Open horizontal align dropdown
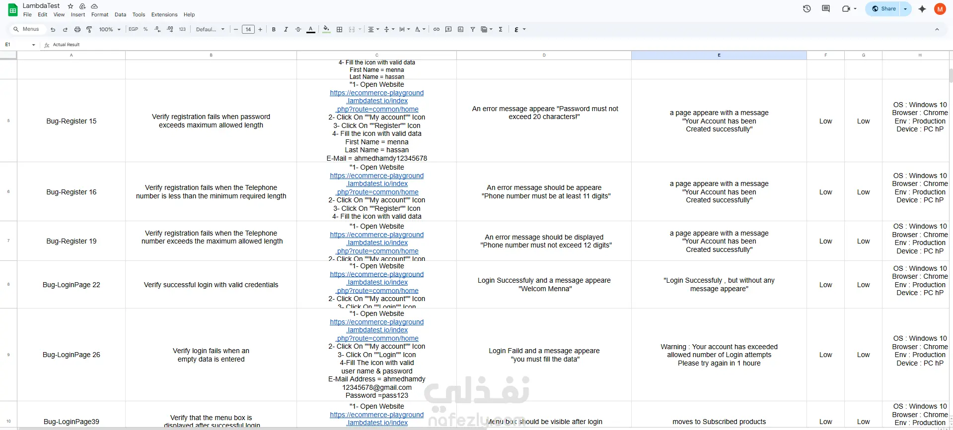Image resolution: width=953 pixels, height=430 pixels. [x=373, y=29]
